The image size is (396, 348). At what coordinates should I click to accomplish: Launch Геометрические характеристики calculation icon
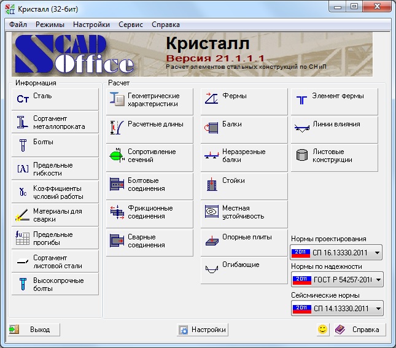coord(117,99)
